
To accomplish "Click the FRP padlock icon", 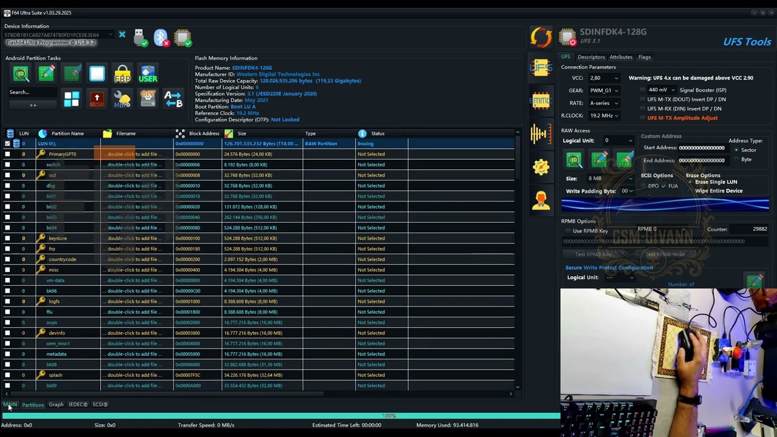I will [123, 74].
